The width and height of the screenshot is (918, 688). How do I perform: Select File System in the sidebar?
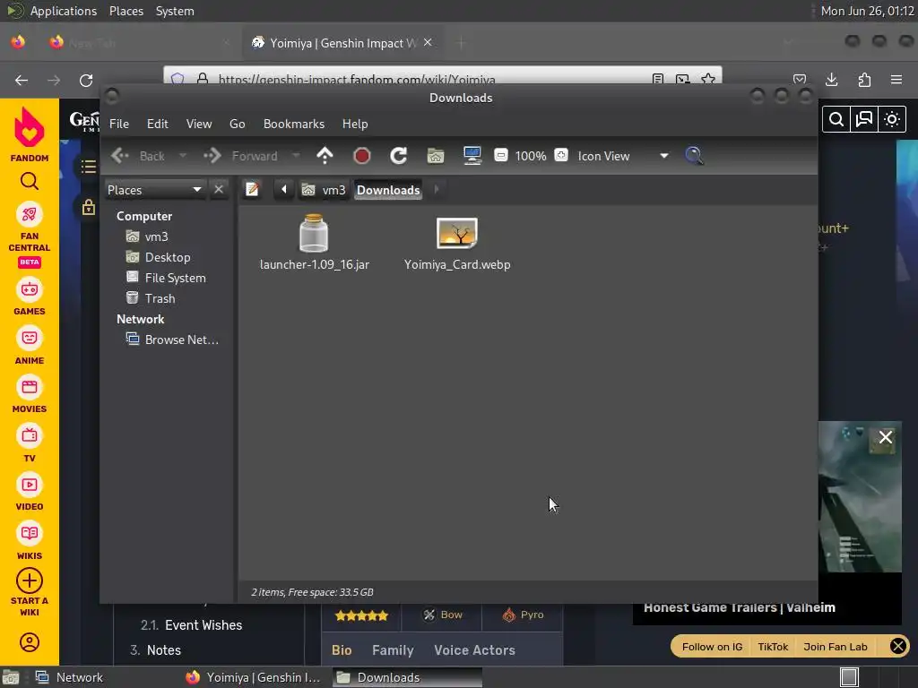[166, 278]
